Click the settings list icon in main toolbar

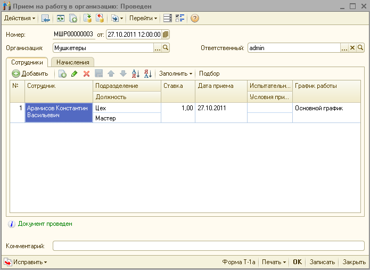point(168,18)
